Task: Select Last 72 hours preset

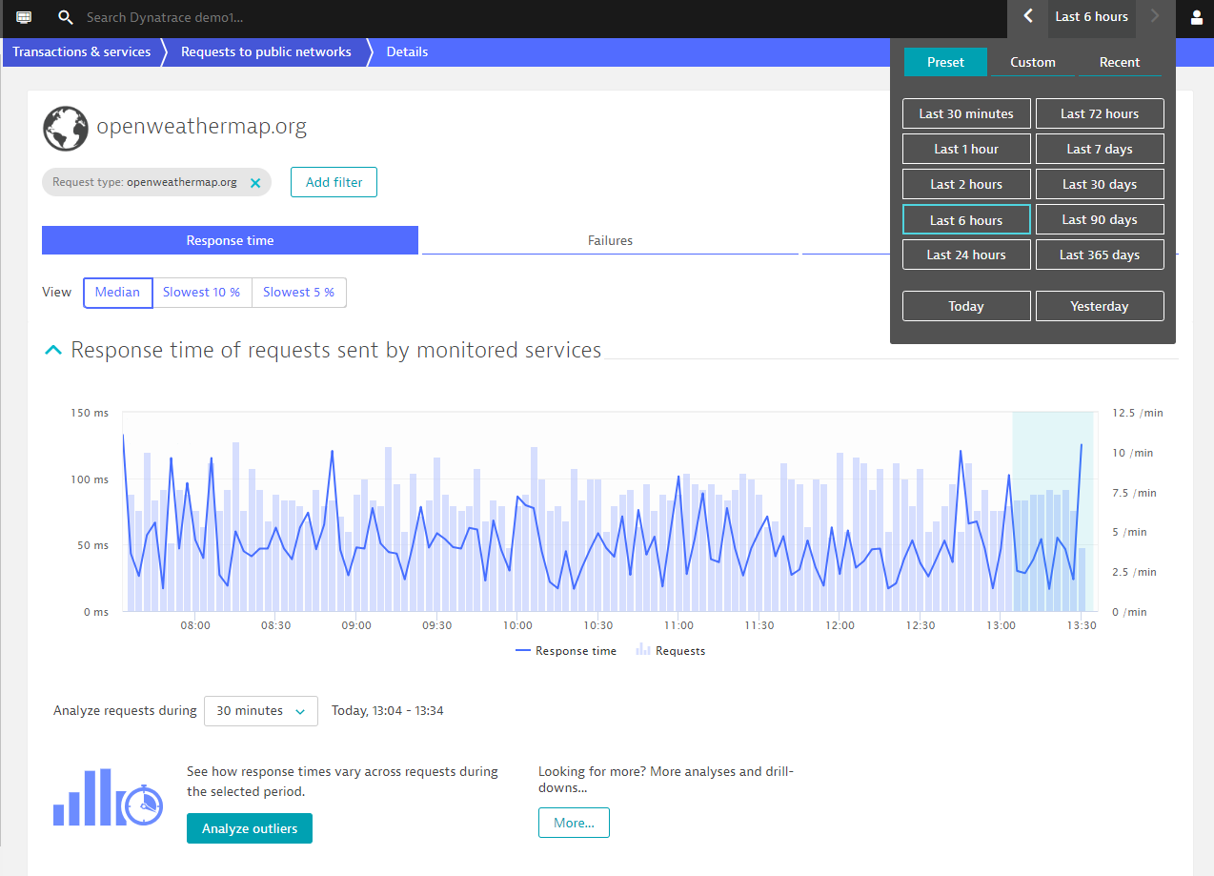Action: (x=1100, y=113)
